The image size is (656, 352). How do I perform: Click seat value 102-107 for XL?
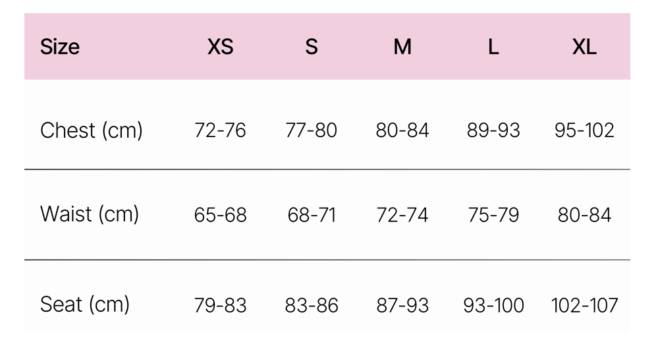pyautogui.click(x=584, y=305)
